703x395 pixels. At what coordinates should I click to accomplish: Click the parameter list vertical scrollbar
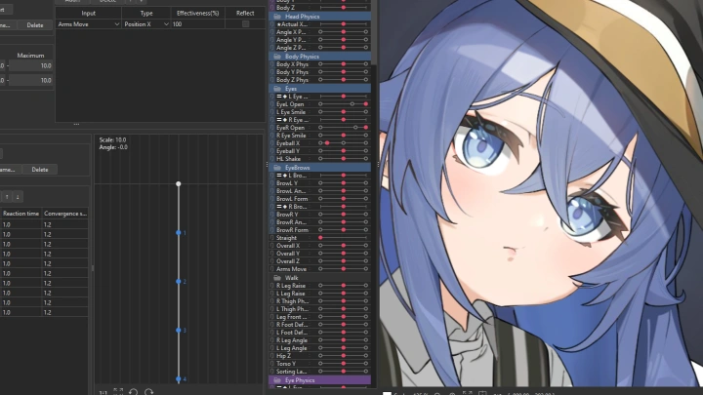[x=374, y=33]
